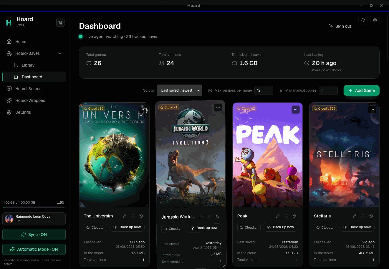This screenshot has width=389, height=269.
Task: Open history icon on Jurassic World card
Action: click(x=218, y=217)
